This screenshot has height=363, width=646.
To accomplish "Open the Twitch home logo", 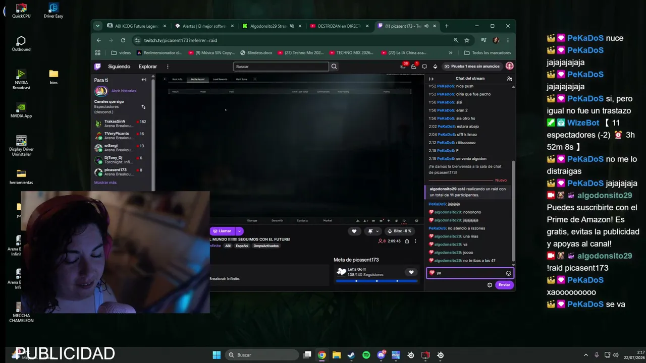I will (x=97, y=66).
